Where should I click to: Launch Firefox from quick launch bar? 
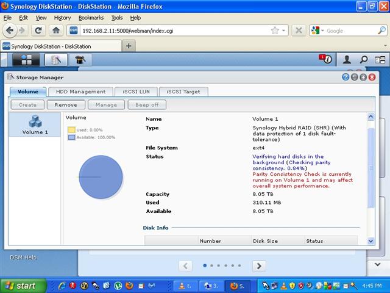pos(129,286)
